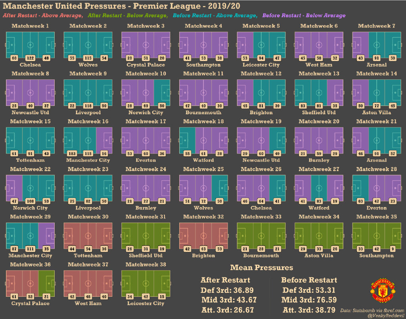This screenshot has width=406, height=319.
Task: Click the 'Norwich City' label under Matchweek 10
Action: click(x=146, y=112)
